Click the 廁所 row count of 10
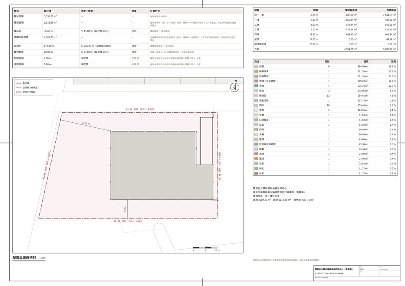The image size is (405, 286). coord(328,105)
